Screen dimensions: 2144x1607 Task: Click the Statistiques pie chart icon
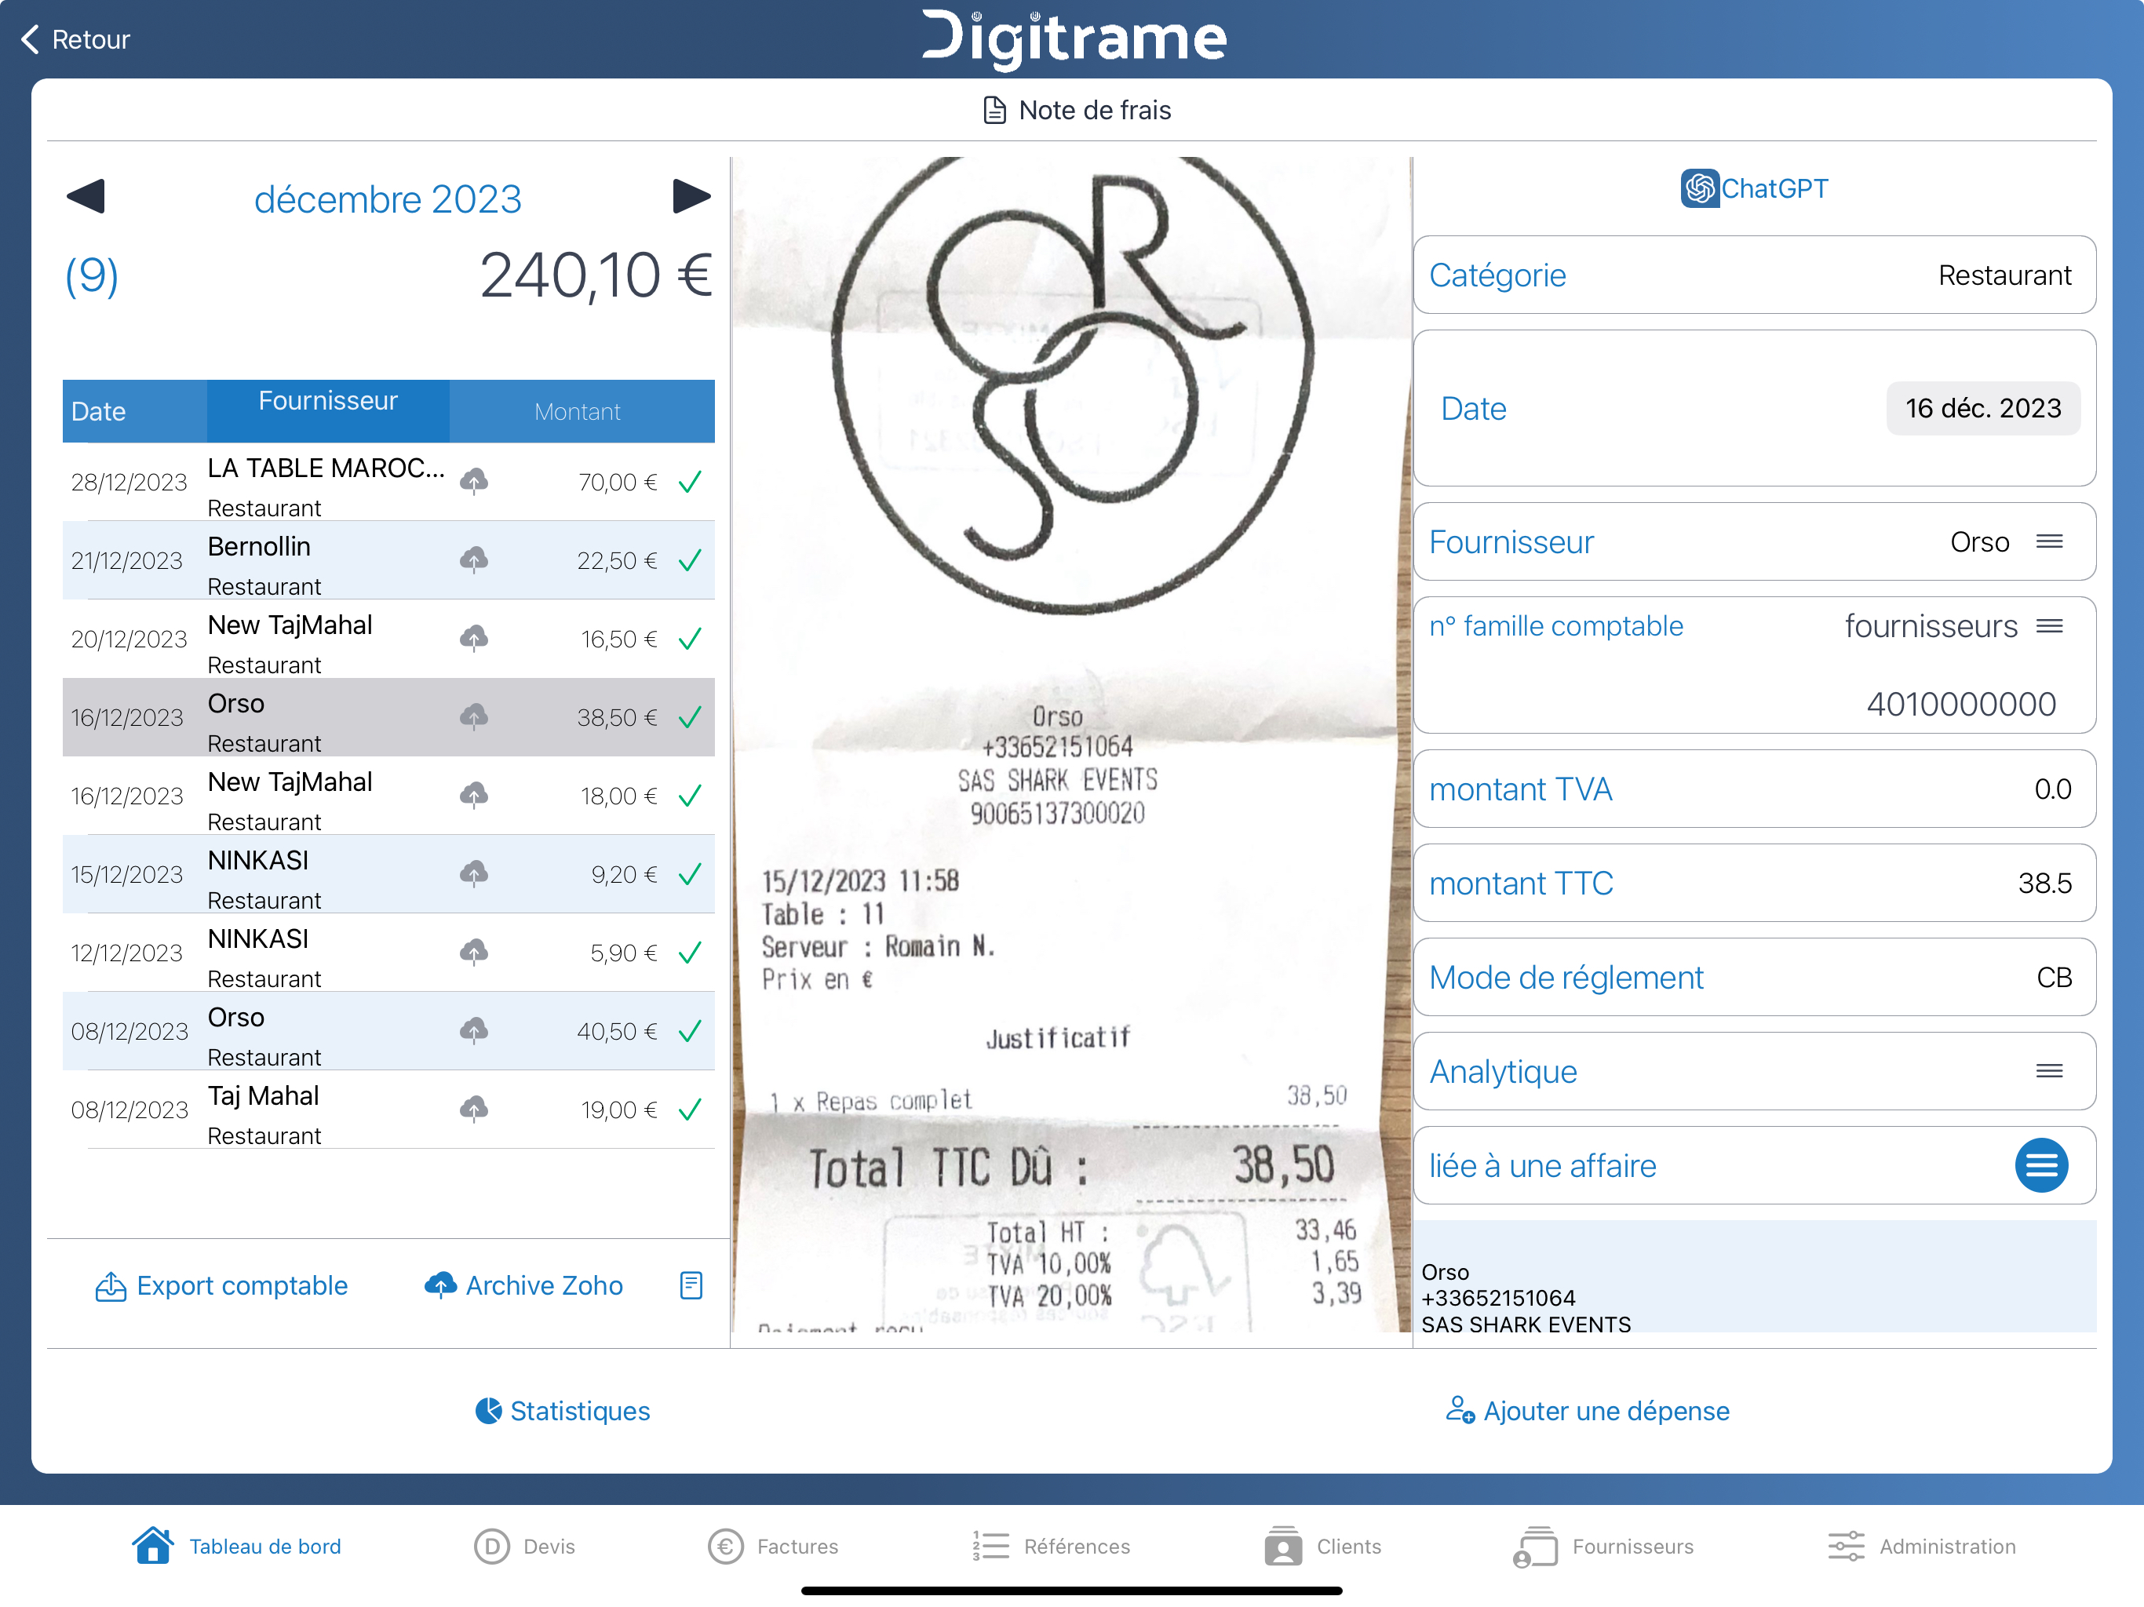pos(488,1411)
